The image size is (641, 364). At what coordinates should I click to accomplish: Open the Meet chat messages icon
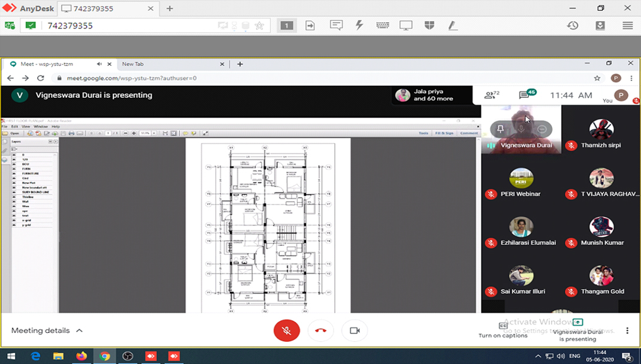click(525, 95)
